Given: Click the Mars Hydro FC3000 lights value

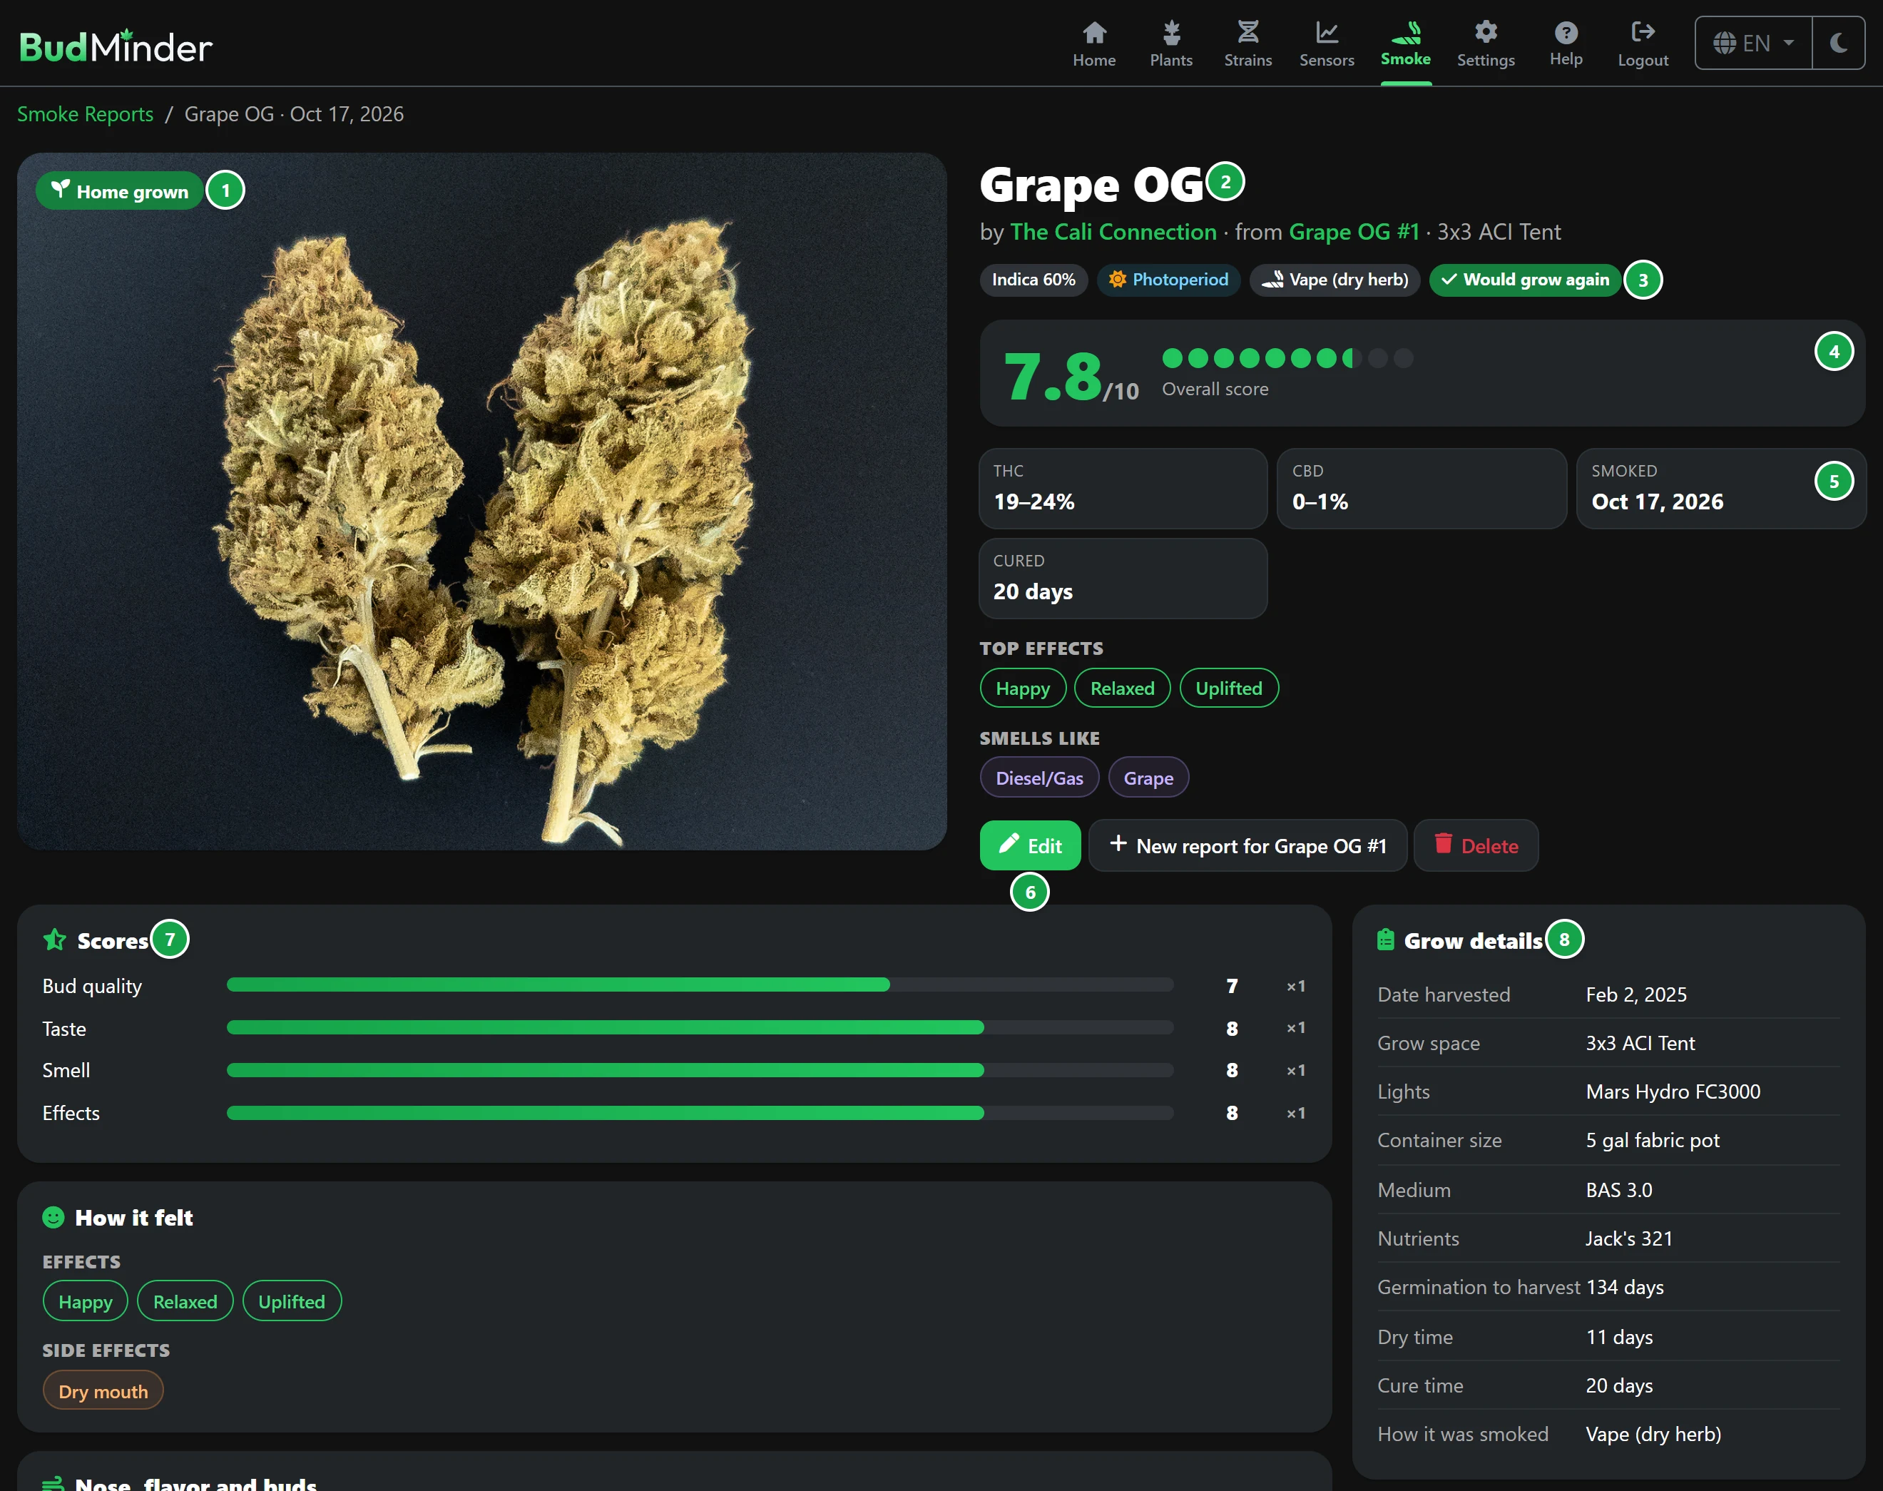Looking at the screenshot, I should [1673, 1091].
